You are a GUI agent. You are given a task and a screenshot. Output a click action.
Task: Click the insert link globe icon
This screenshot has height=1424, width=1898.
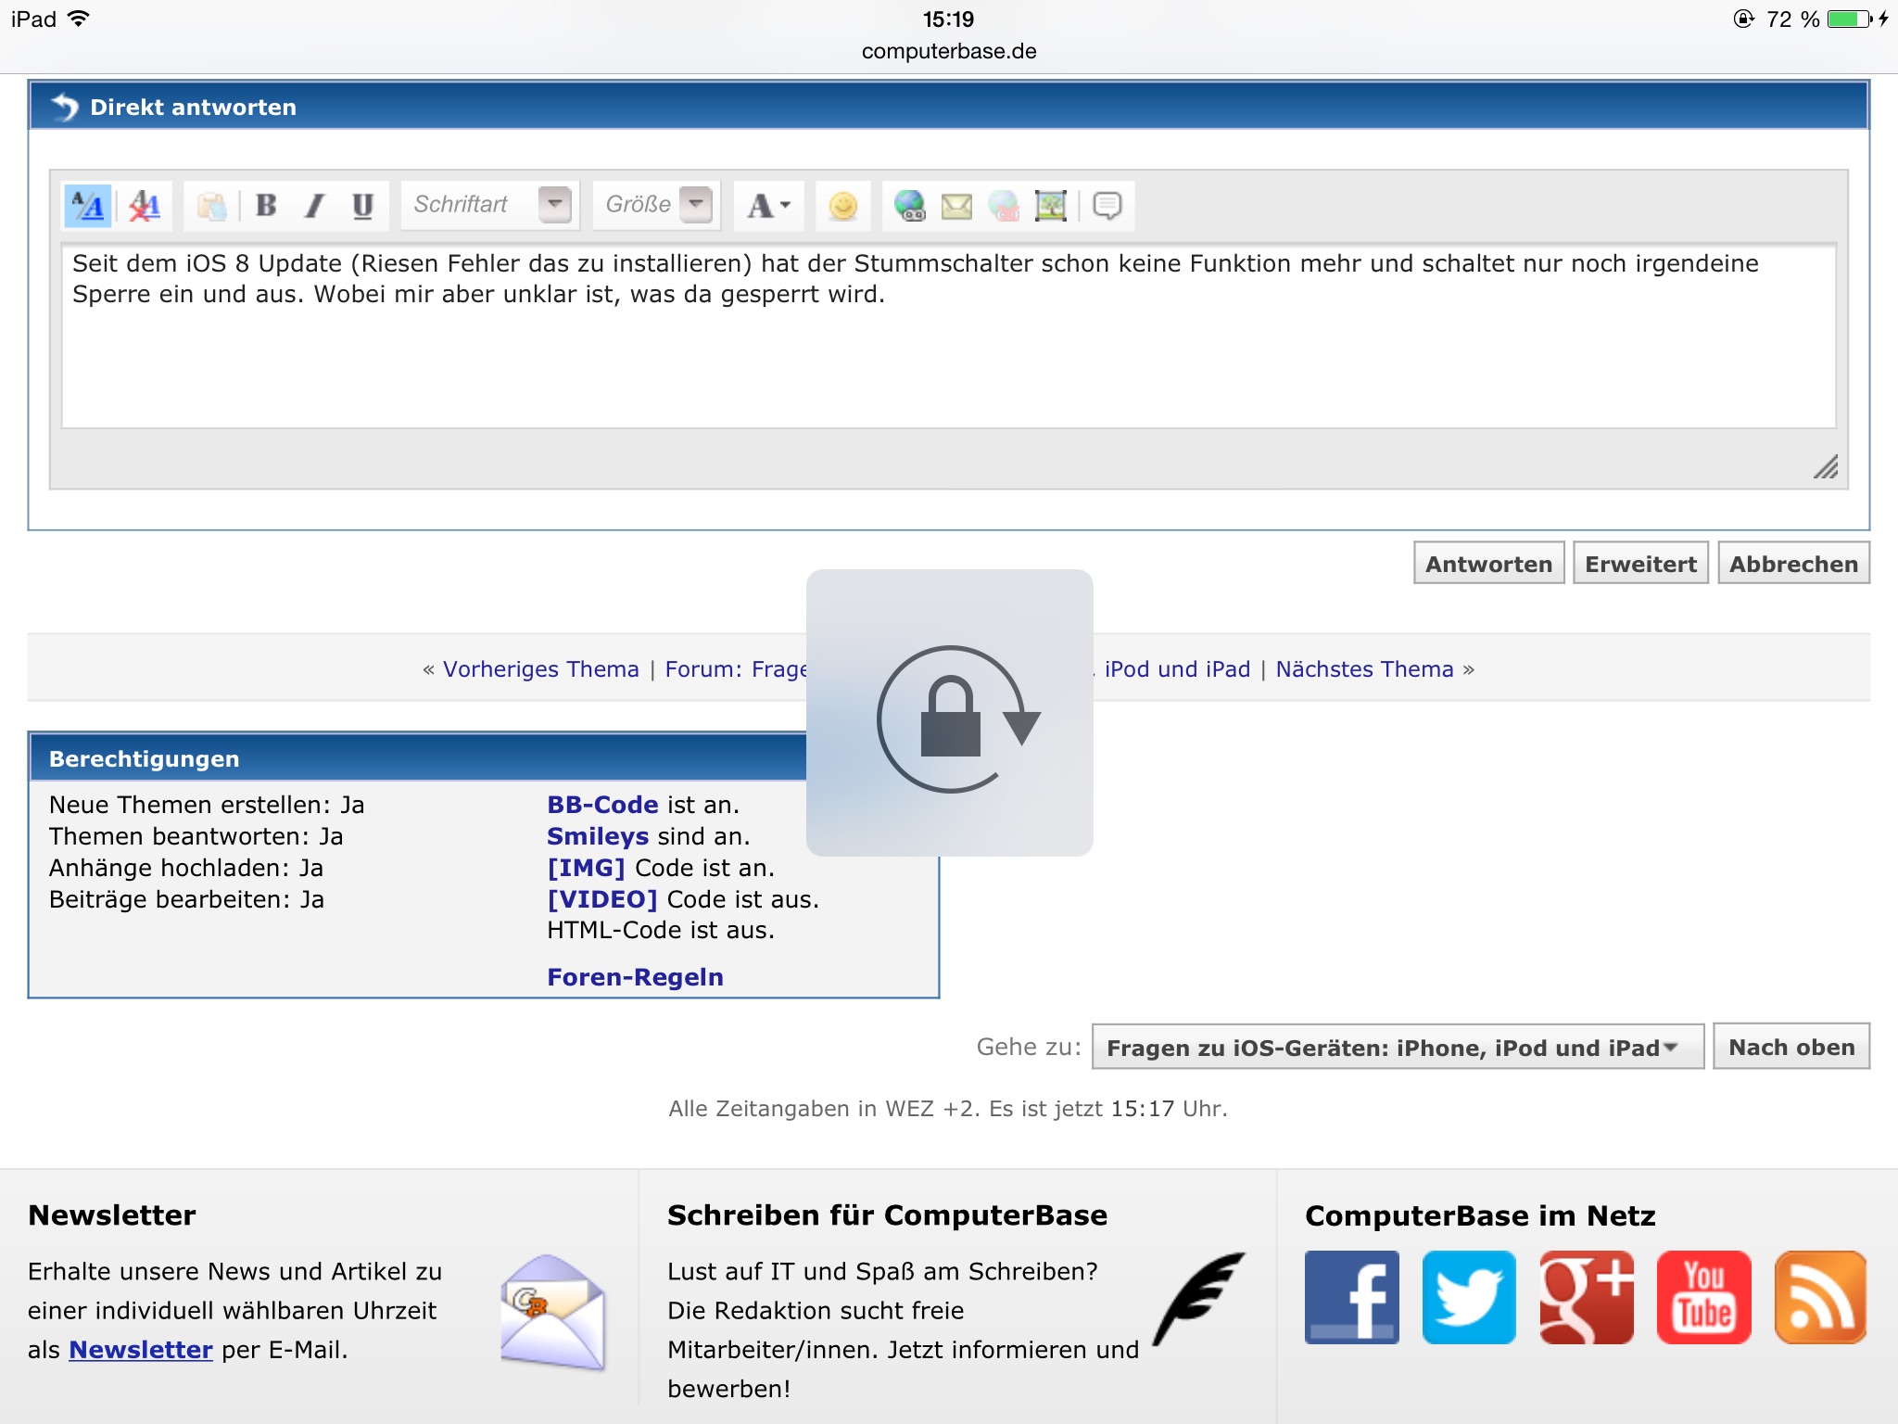click(909, 206)
